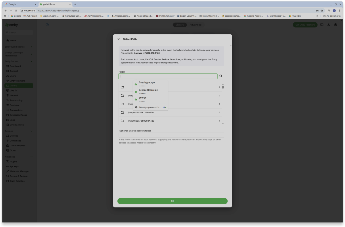Screen dimensions: 345x227
Task: Click the Get Emby Premiere button
Action: pyautogui.click(x=305, y=25)
